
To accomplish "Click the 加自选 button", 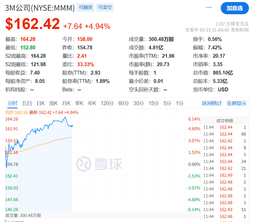I will (x=234, y=8).
